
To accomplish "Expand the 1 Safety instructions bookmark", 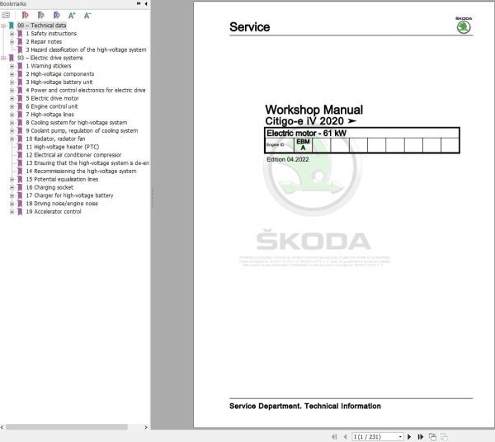I will (12, 34).
